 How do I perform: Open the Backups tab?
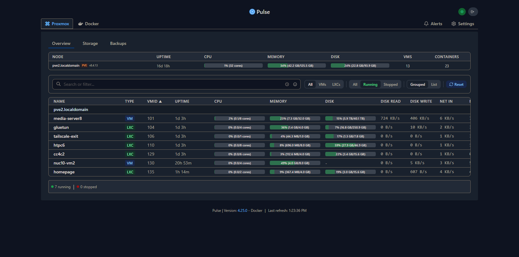(118, 43)
